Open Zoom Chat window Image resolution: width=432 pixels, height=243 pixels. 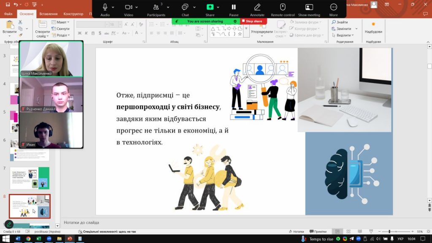(185, 8)
